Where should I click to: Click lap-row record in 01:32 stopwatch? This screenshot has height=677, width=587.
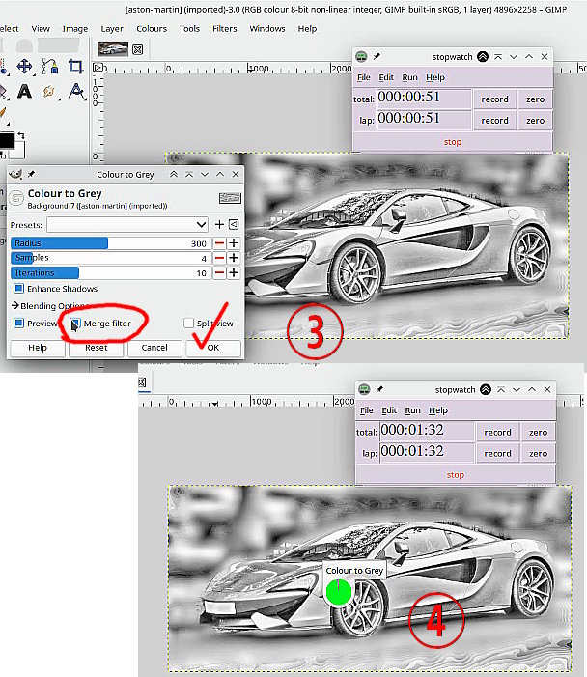[x=497, y=453]
